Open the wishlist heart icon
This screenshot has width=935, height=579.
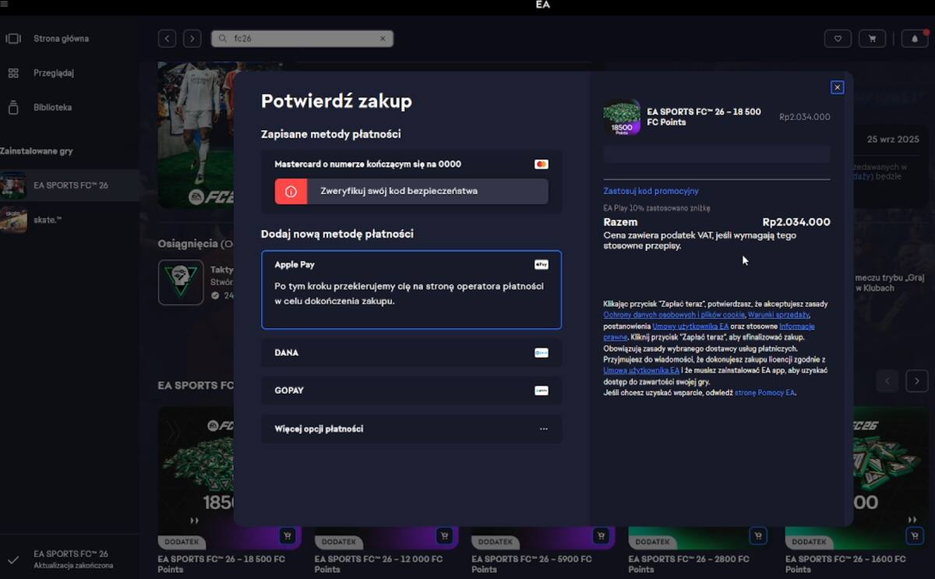point(838,38)
